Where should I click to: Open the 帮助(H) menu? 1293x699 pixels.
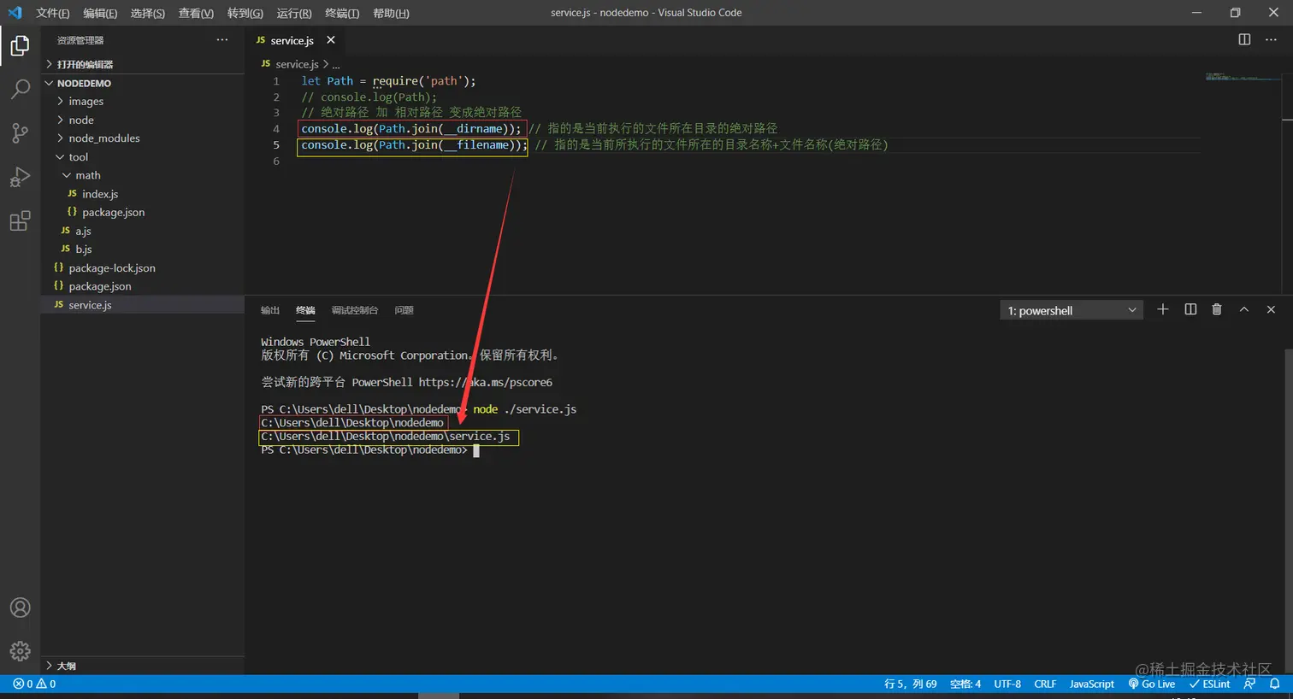click(391, 13)
